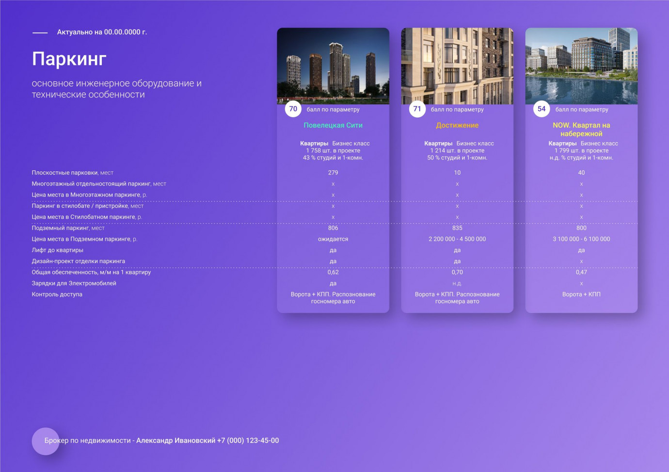Click the Достижение building photo
Viewport: 669px width, 472px height.
tap(457, 66)
